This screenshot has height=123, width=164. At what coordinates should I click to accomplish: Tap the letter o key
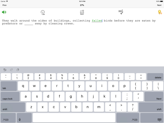point(113,86)
